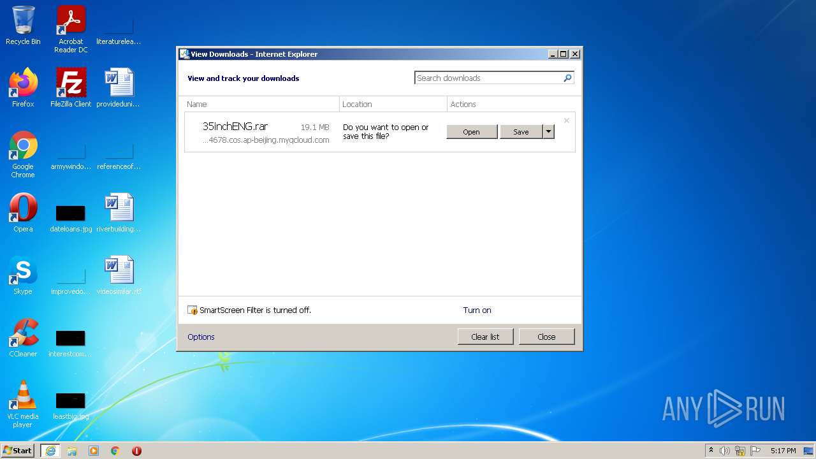Sort downloads by Name column
The height and width of the screenshot is (459, 816).
click(x=261, y=104)
